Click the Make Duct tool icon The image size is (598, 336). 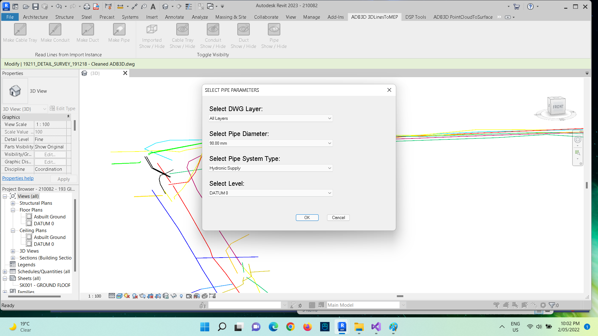[x=88, y=30]
